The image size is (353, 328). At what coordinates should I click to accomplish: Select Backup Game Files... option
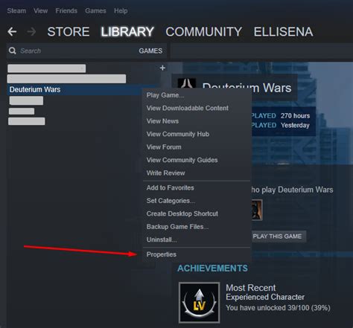coord(177,227)
